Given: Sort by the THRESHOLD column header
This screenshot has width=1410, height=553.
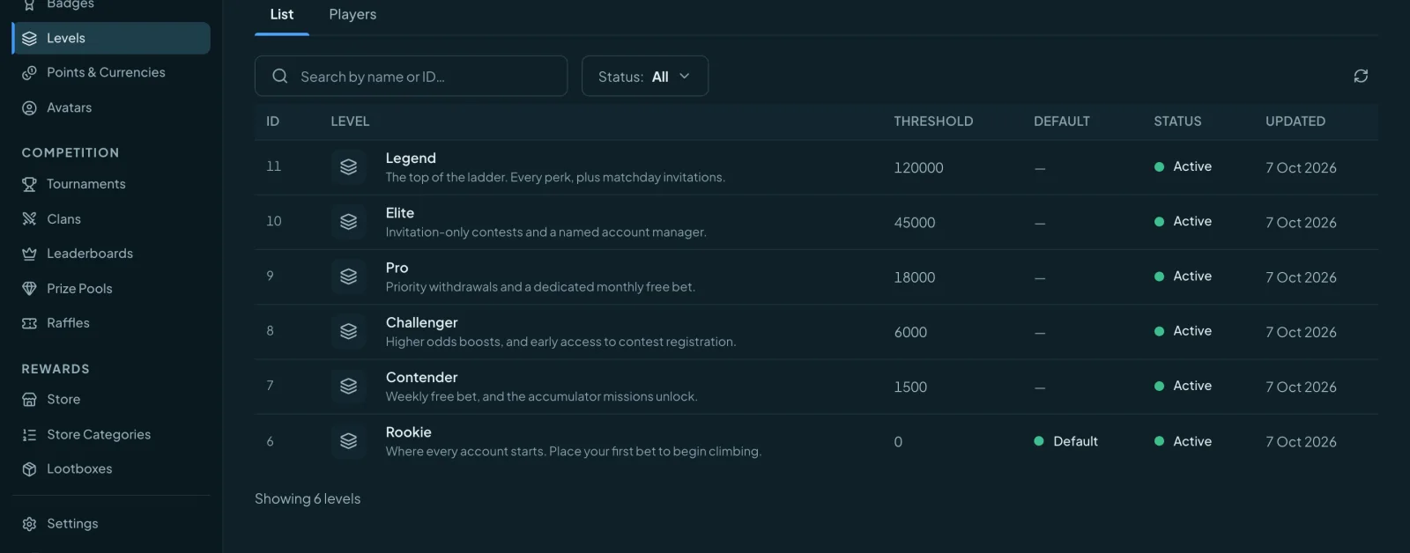Looking at the screenshot, I should click(x=933, y=122).
